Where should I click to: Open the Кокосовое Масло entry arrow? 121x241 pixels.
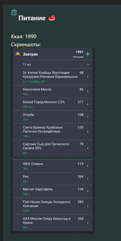(88, 91)
